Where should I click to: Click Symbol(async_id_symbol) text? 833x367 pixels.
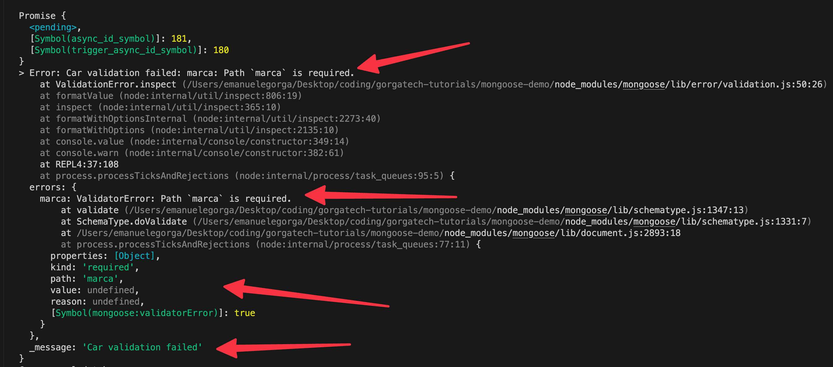click(x=95, y=39)
